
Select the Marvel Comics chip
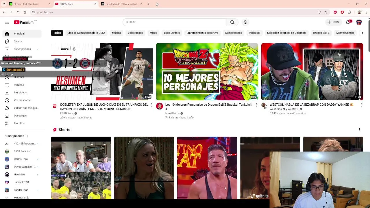pos(345,33)
